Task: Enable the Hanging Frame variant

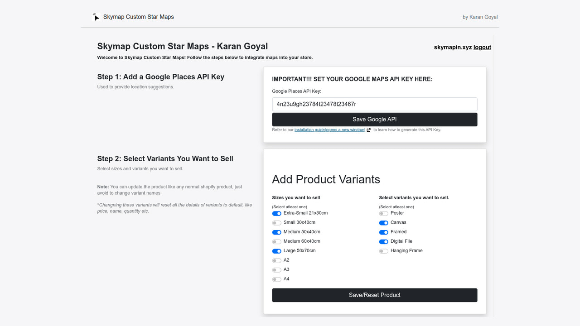Action: tap(383, 250)
